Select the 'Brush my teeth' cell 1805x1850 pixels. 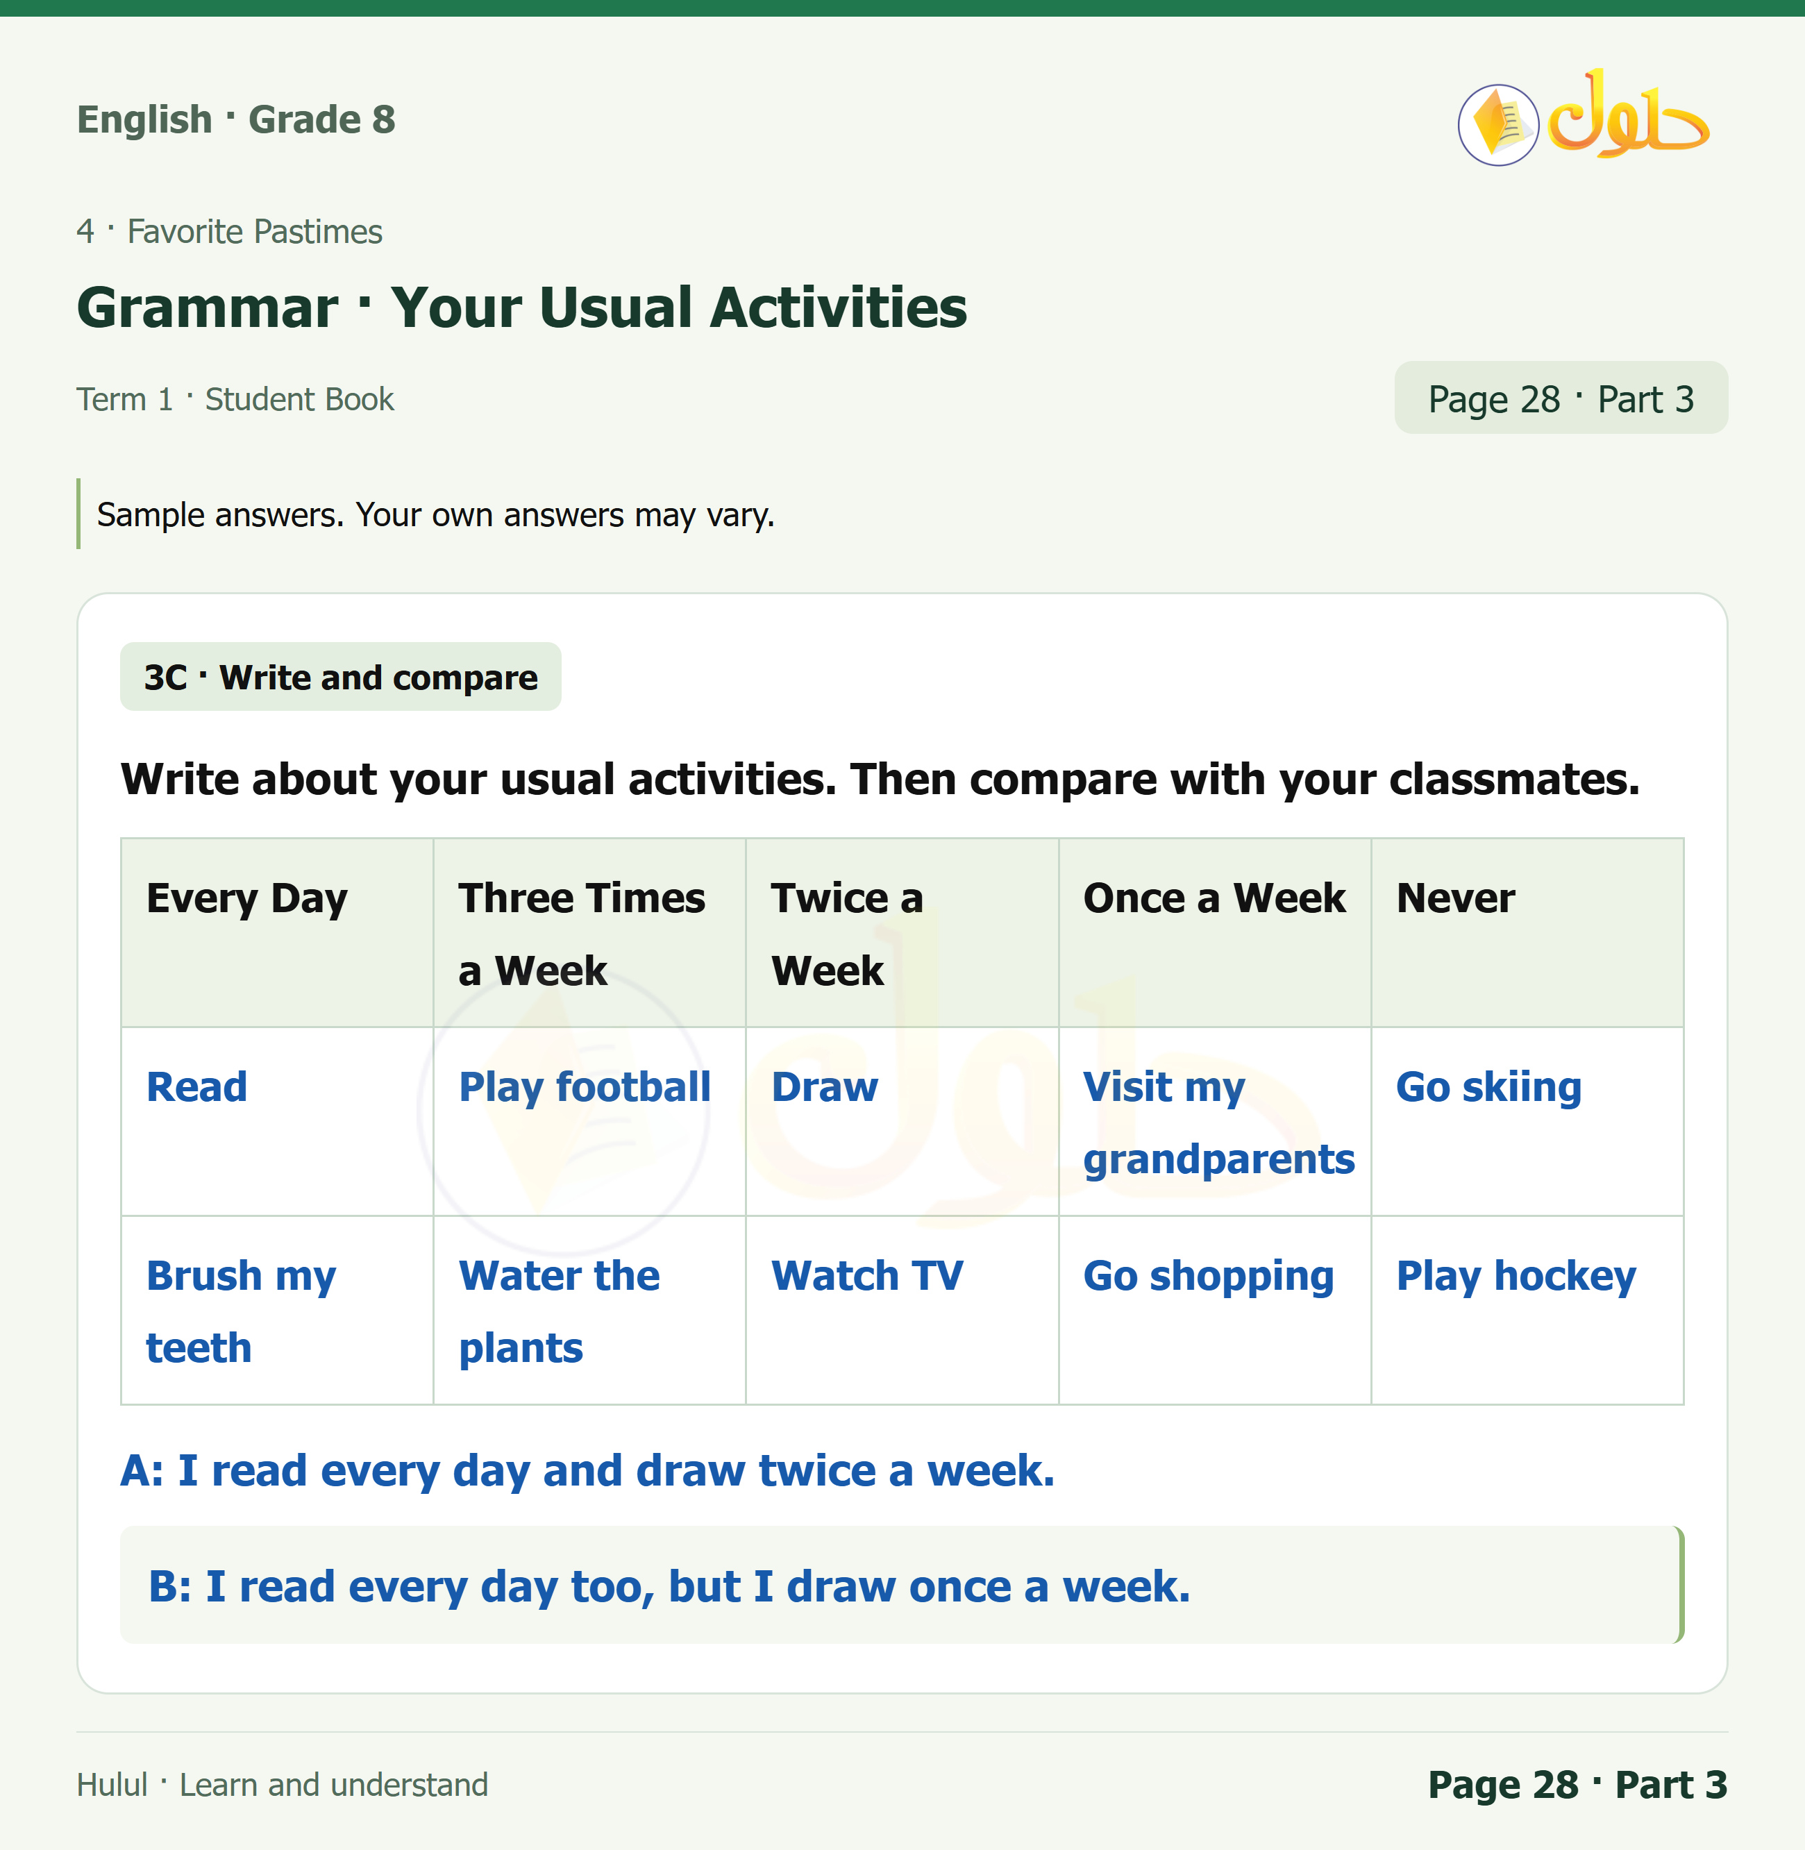pyautogui.click(x=277, y=1310)
